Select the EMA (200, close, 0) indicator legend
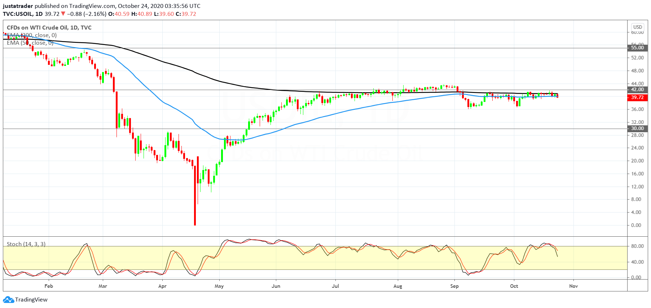The height and width of the screenshot is (308, 651). [x=32, y=35]
